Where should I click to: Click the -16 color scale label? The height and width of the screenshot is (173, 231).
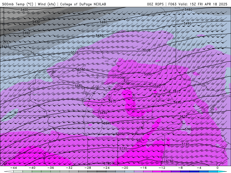[x=144, y=168]
